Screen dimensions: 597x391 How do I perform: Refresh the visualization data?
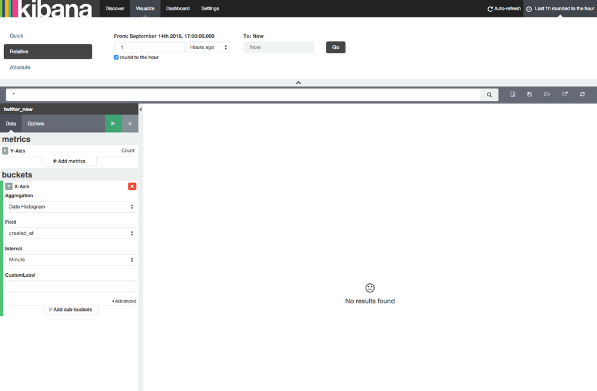pyautogui.click(x=581, y=94)
